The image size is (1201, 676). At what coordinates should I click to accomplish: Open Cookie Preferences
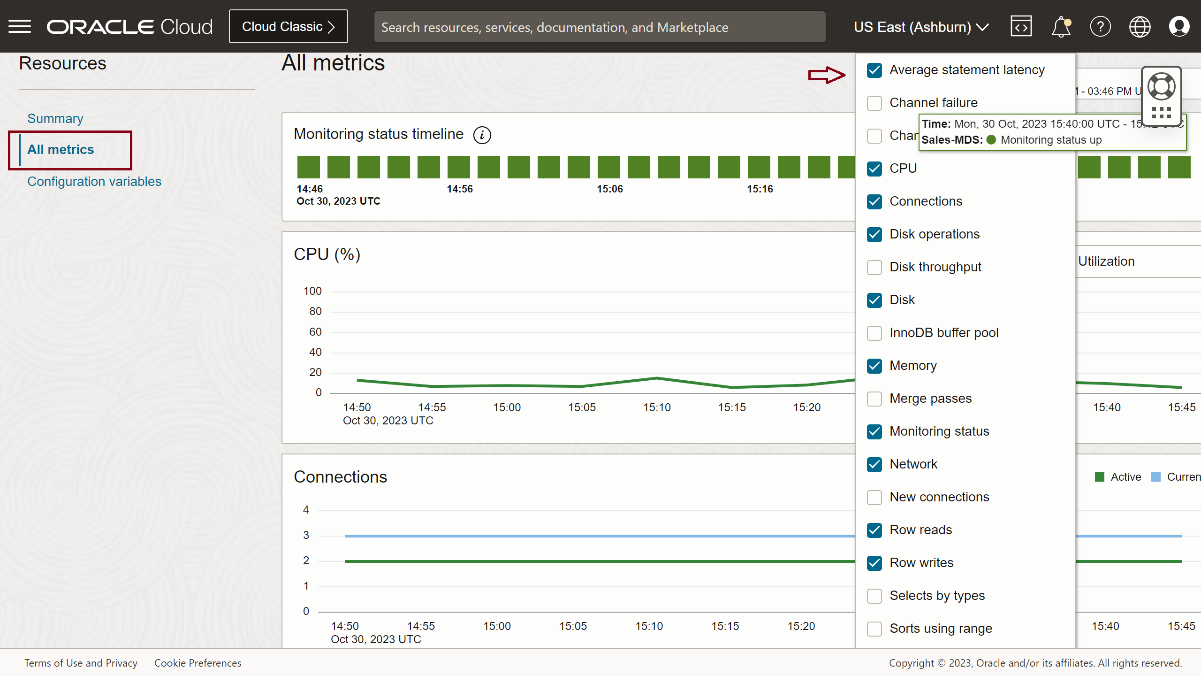[198, 662]
